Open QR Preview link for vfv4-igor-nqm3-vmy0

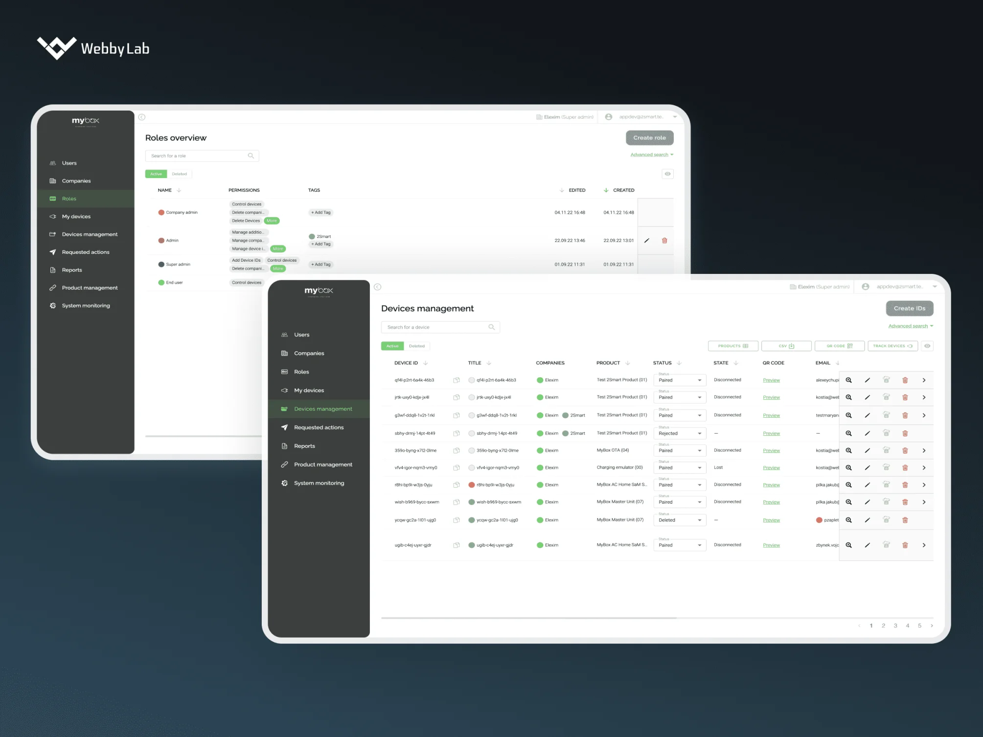(x=771, y=468)
